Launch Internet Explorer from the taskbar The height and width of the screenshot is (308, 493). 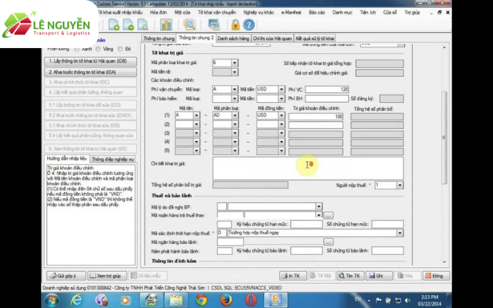76,301
